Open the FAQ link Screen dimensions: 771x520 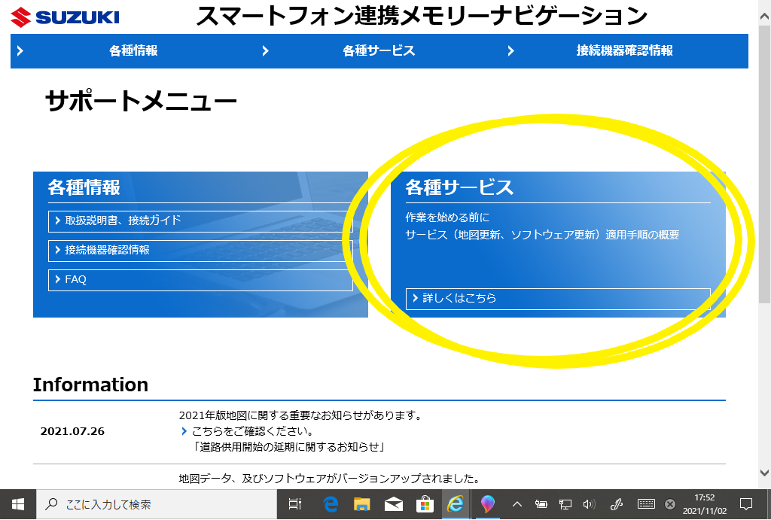pos(200,280)
